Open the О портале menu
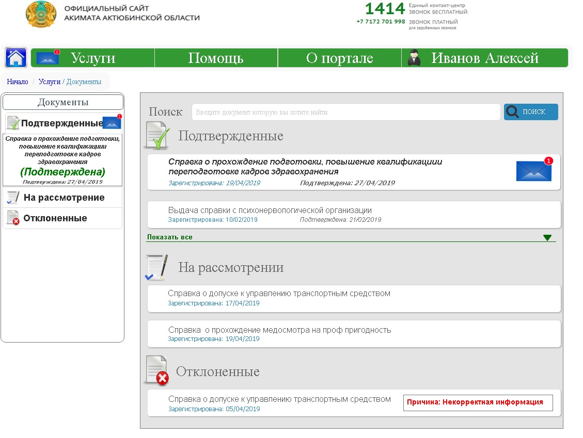This screenshot has height=438, width=583. click(339, 58)
